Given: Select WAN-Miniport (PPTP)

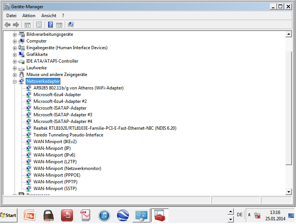Looking at the screenshot, I should pos(55,182).
